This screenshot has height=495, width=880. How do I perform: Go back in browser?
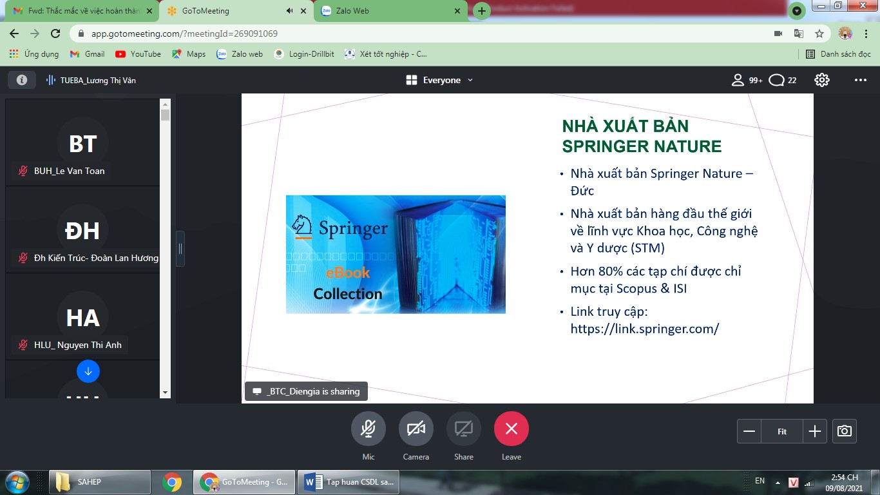pos(14,34)
